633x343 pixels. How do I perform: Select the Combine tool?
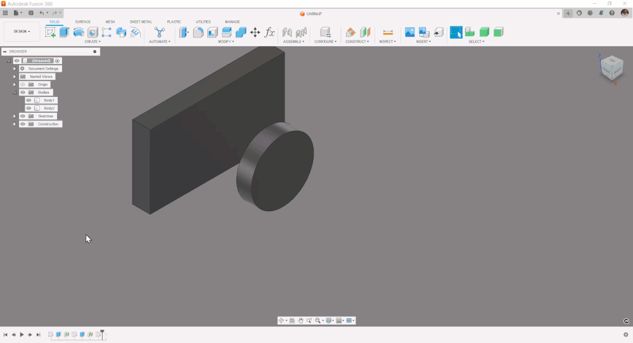tap(241, 32)
